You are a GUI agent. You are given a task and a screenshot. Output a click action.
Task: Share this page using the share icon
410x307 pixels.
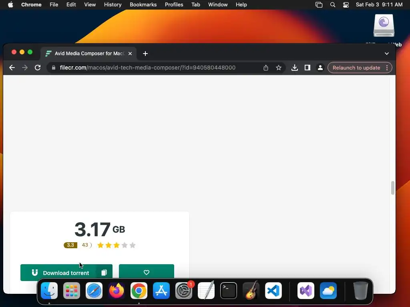pyautogui.click(x=266, y=68)
